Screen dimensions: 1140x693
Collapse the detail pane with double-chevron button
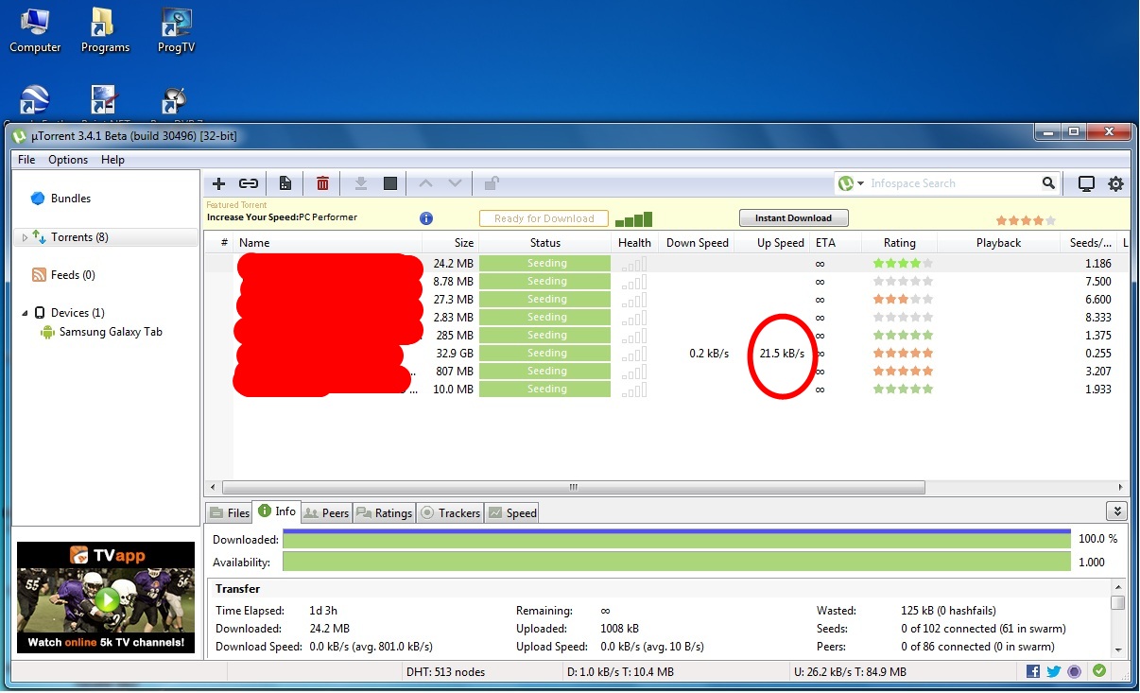(1117, 511)
